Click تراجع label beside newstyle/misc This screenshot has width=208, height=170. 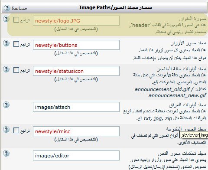(x=25, y=131)
